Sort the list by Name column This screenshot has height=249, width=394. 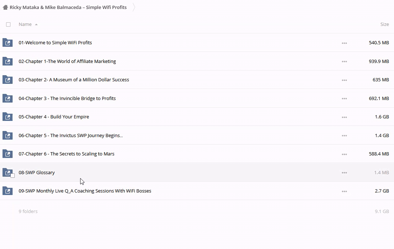pyautogui.click(x=25, y=24)
